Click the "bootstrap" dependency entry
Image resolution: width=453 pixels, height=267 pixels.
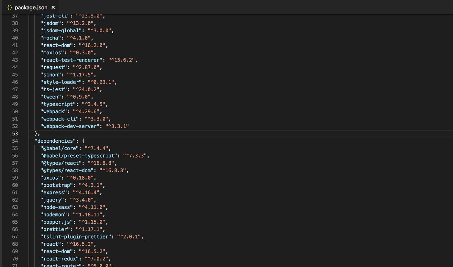[56, 185]
